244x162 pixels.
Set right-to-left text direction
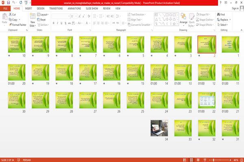118,23
